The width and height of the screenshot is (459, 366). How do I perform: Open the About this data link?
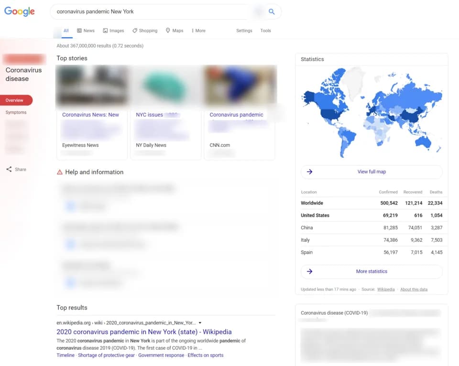tap(414, 290)
